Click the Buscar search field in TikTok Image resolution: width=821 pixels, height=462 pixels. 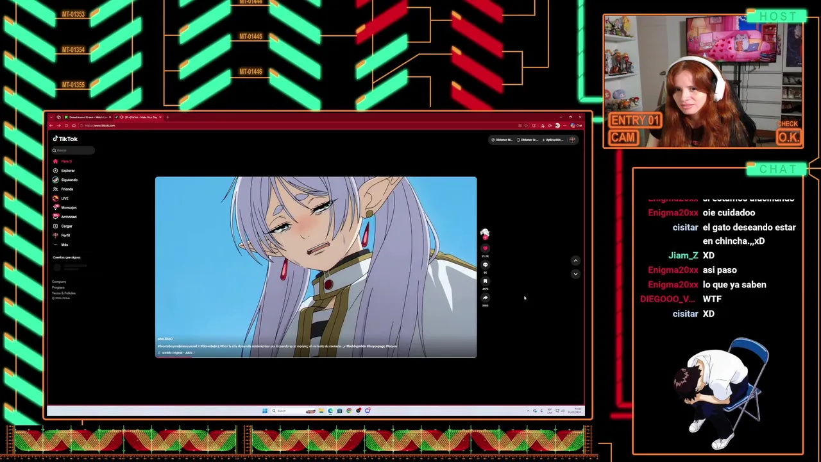(73, 150)
